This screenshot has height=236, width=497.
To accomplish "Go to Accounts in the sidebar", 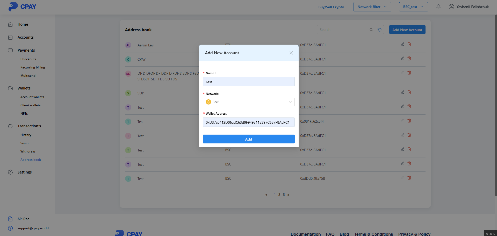I will click(25, 37).
